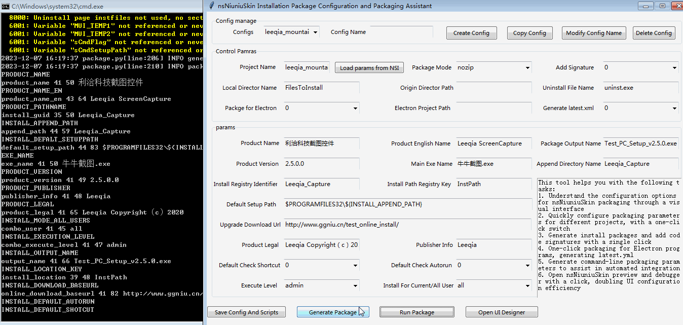Click the feather icon in nsNiuniuSkin title bar
Screen dimensions: 683x325
click(212, 6)
